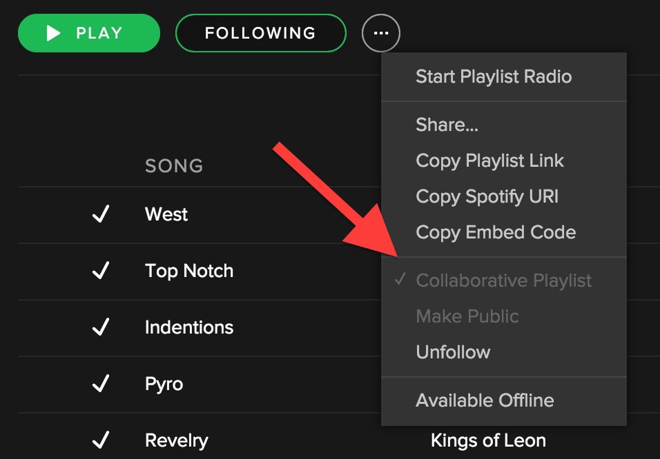This screenshot has height=459, width=660.
Task: Open the Share option
Action: (447, 125)
